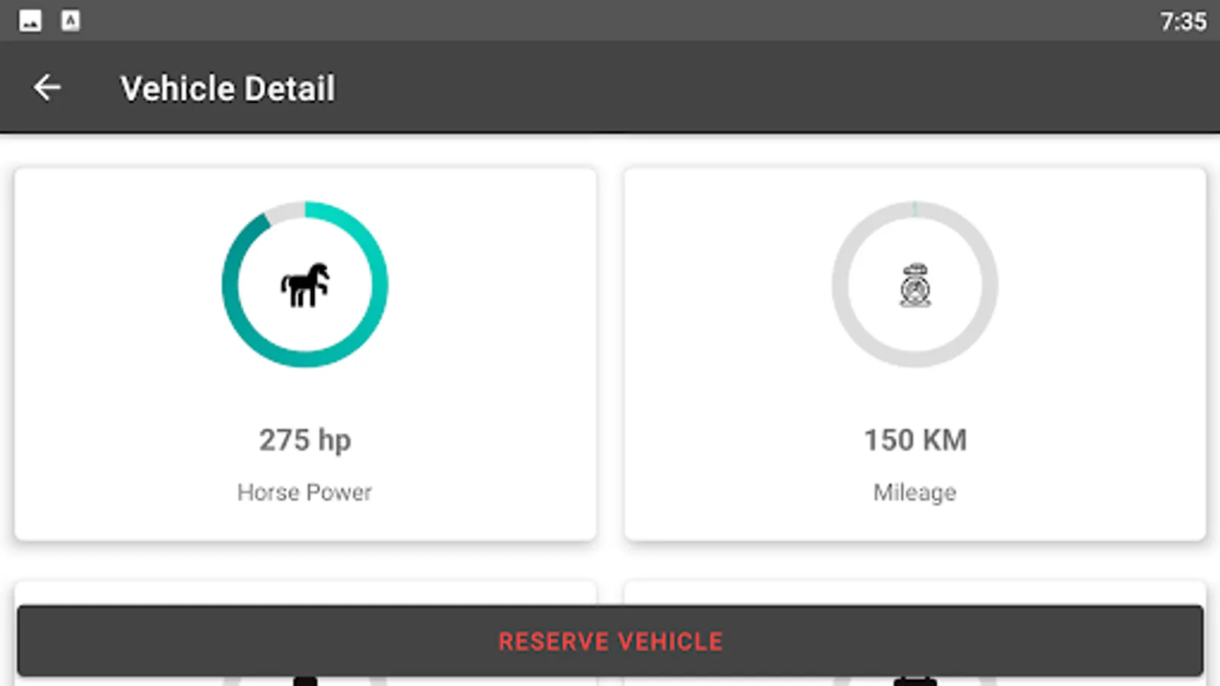Open the Mileage card
The width and height of the screenshot is (1220, 686).
(x=724, y=381)
